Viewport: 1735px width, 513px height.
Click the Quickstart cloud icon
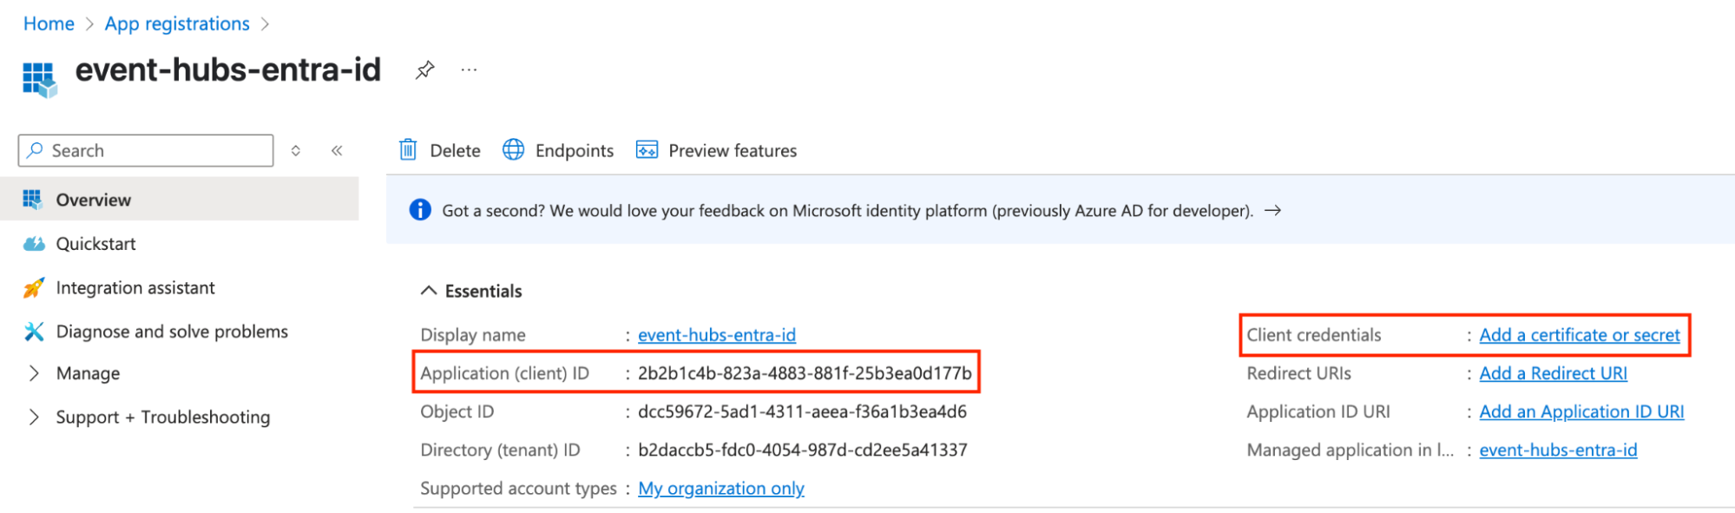[34, 244]
